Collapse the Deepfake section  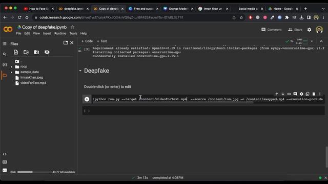(80, 71)
